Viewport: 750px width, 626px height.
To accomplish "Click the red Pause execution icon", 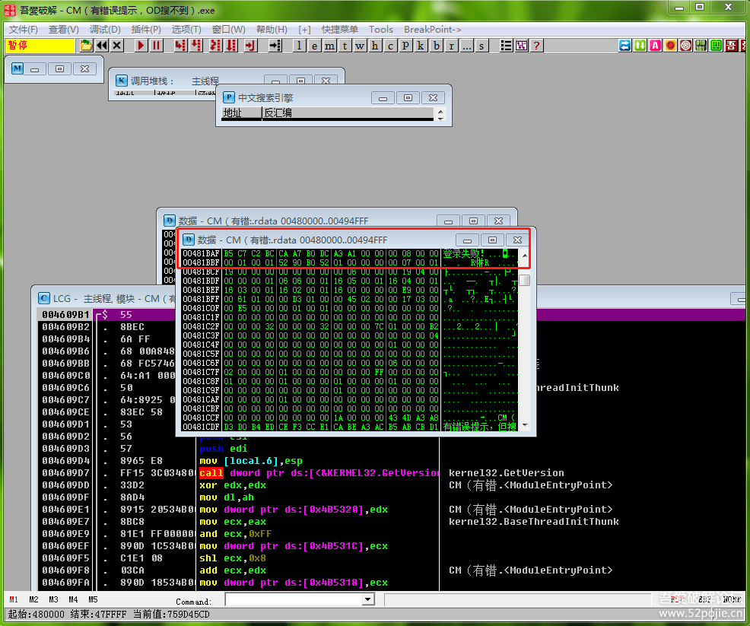I will point(157,46).
